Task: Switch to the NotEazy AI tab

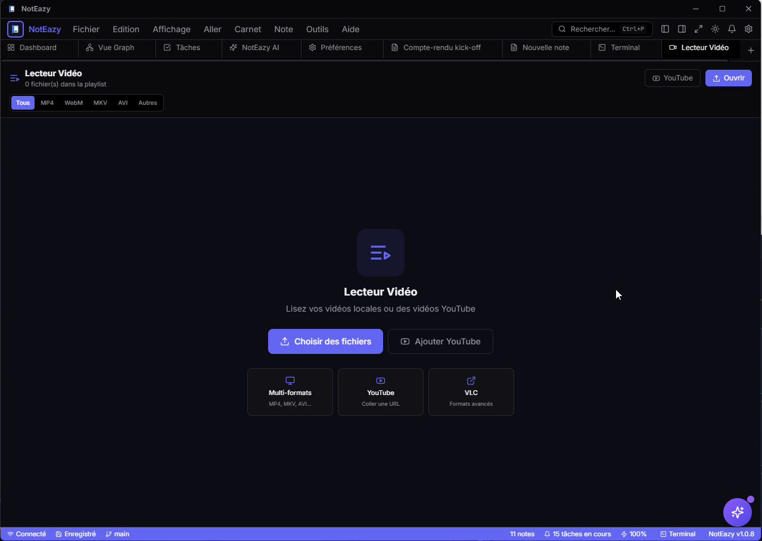Action: point(262,48)
